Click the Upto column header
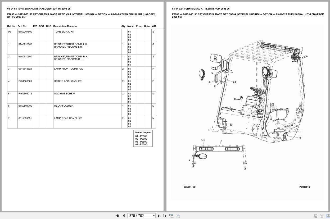Viewport: 330px width, 219px height. click(147, 26)
